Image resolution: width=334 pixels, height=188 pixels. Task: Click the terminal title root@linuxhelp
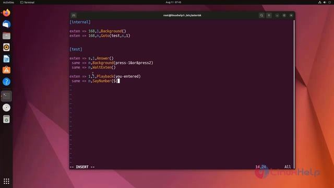[x=182, y=15]
